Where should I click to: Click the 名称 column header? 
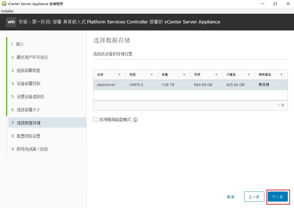(100, 75)
